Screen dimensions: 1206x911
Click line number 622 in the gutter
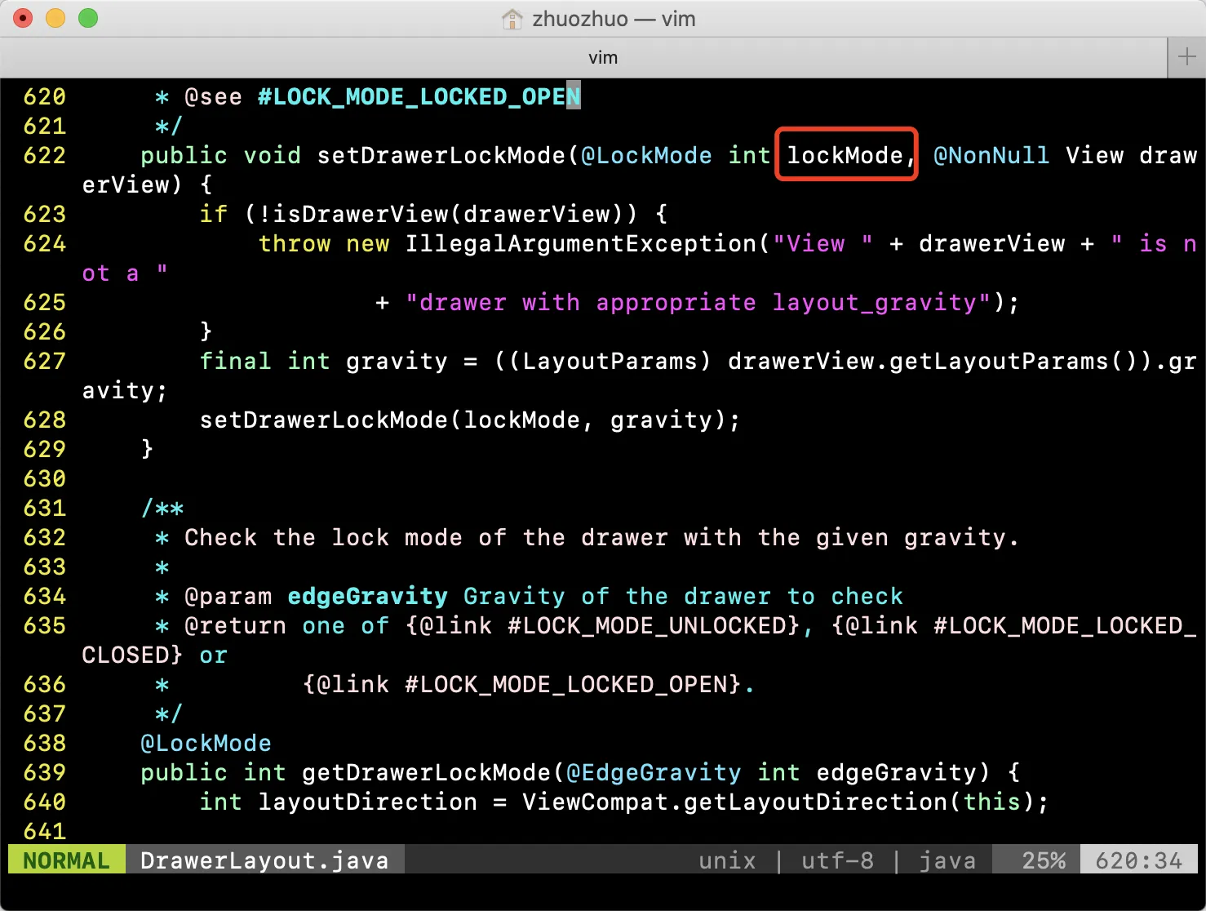point(45,155)
